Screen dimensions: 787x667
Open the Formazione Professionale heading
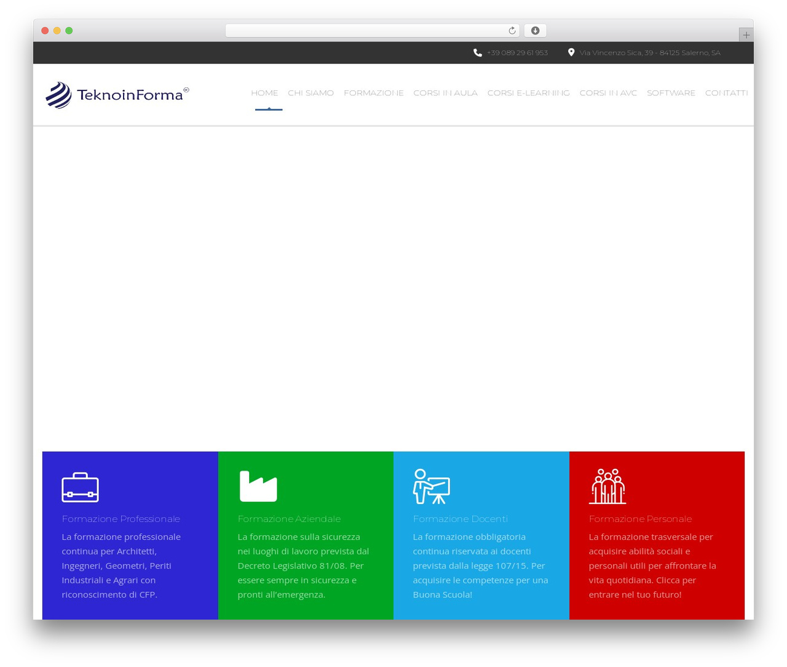[121, 519]
